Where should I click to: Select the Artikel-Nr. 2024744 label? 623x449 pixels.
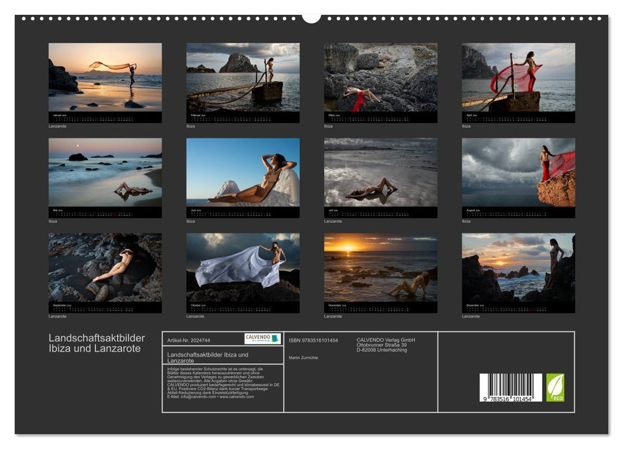point(189,340)
